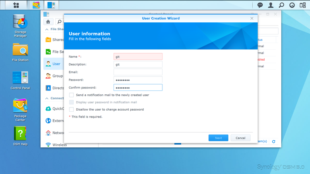Switch to Package Center in the taskbar

pos(36,5)
